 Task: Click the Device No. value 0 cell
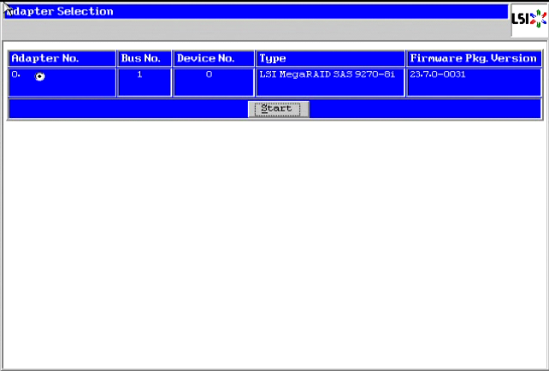tap(210, 75)
